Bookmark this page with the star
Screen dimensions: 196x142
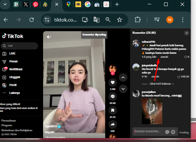point(120,20)
